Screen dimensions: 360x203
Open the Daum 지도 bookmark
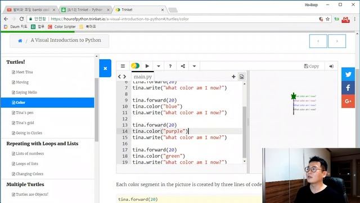pos(16,27)
